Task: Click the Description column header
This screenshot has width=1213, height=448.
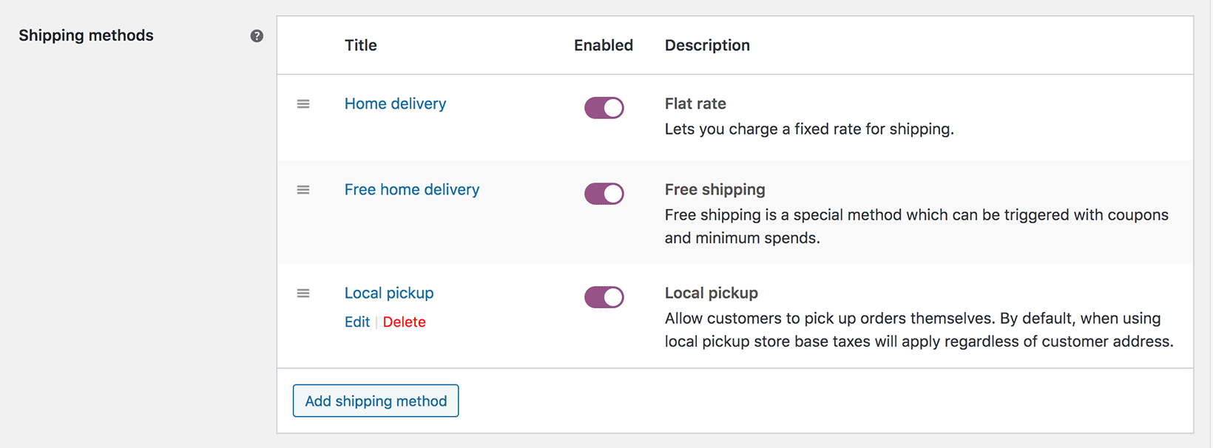Action: 707,45
